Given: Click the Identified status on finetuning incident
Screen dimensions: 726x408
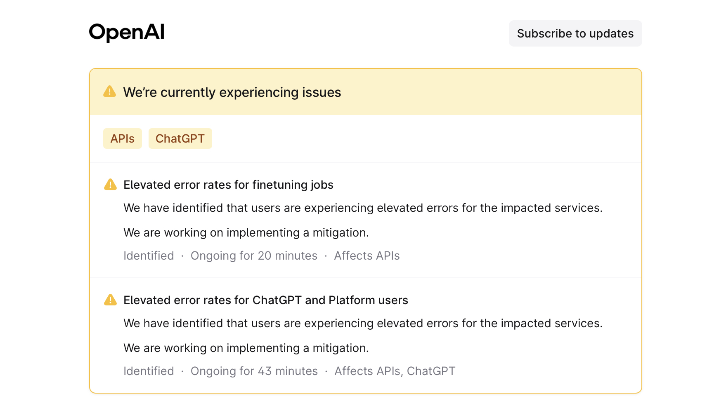Looking at the screenshot, I should [148, 256].
